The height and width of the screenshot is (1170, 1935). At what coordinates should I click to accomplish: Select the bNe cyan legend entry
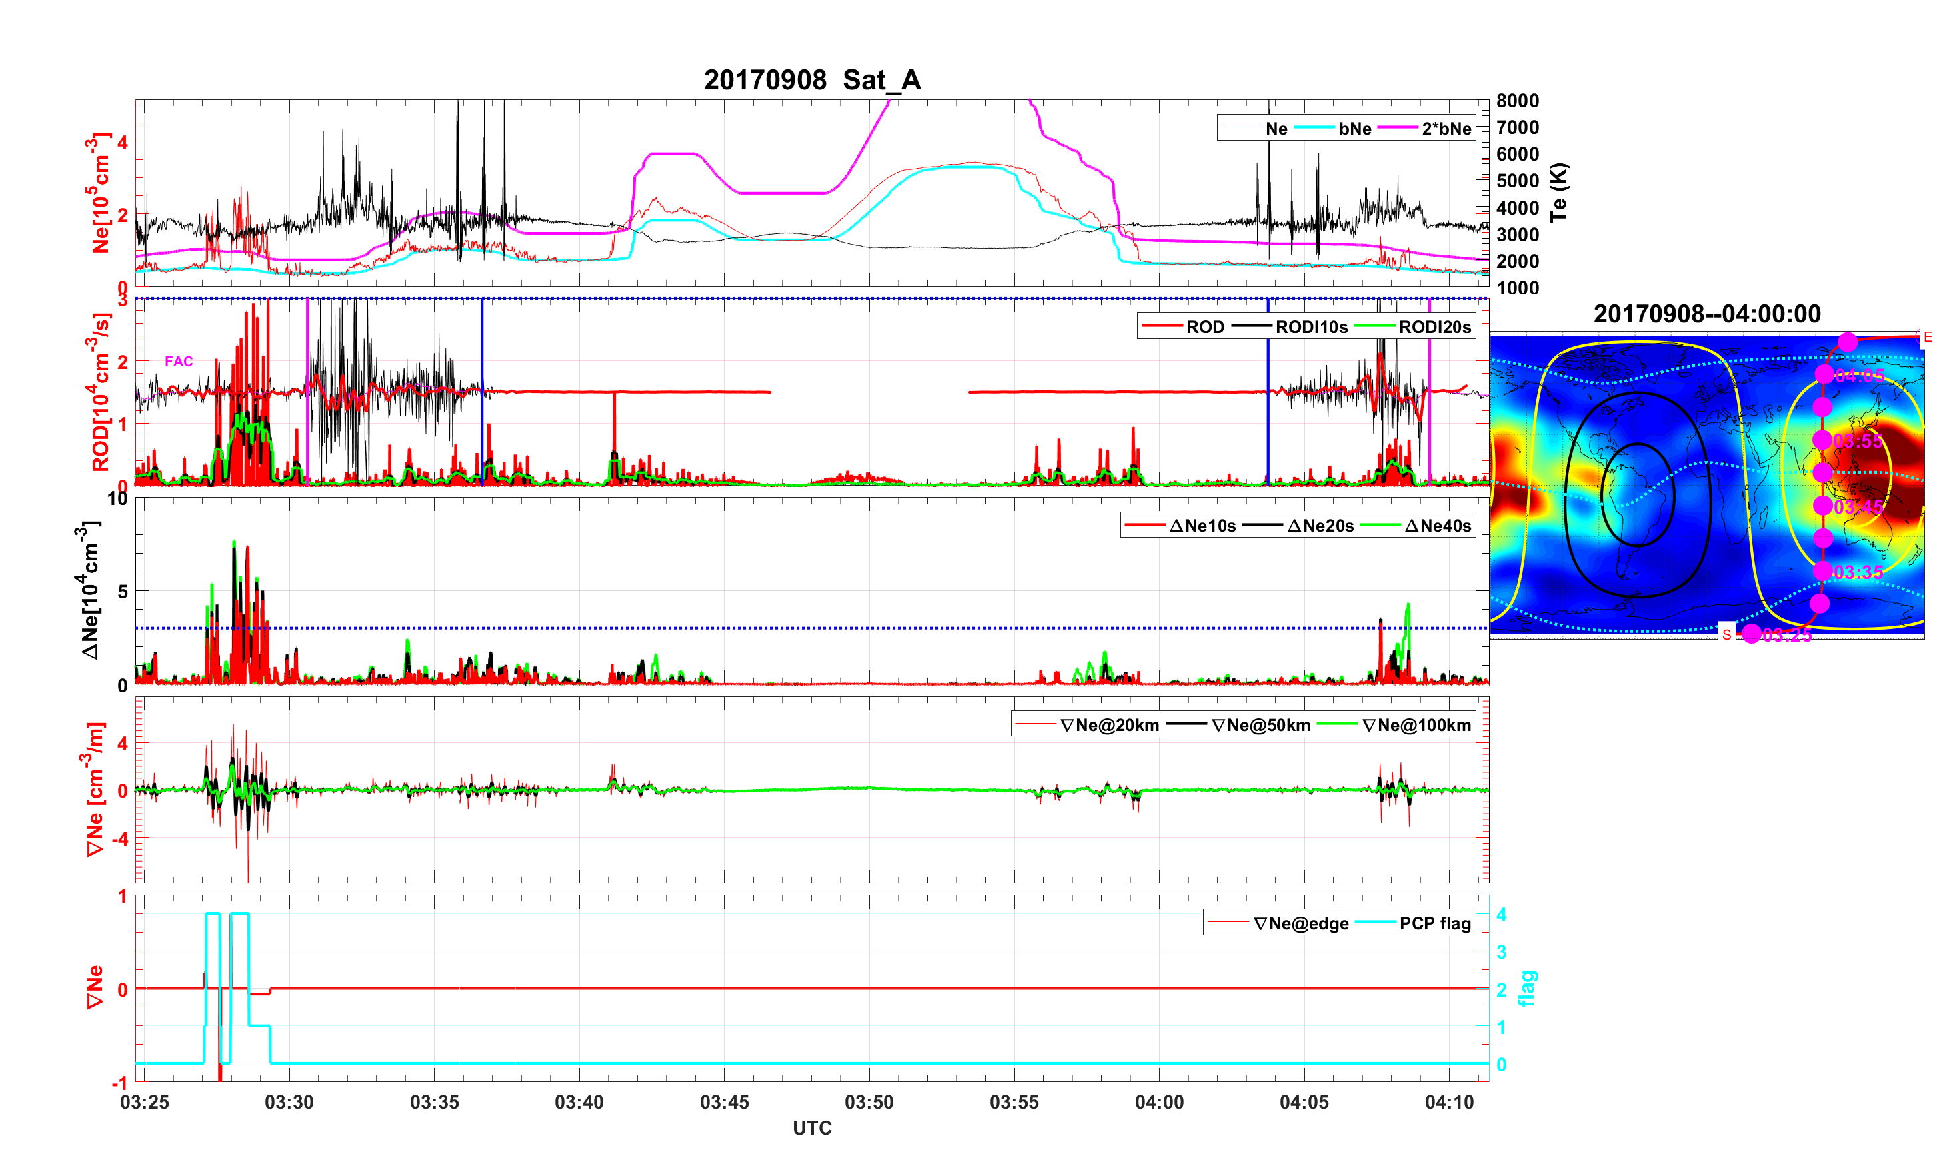click(x=1354, y=129)
